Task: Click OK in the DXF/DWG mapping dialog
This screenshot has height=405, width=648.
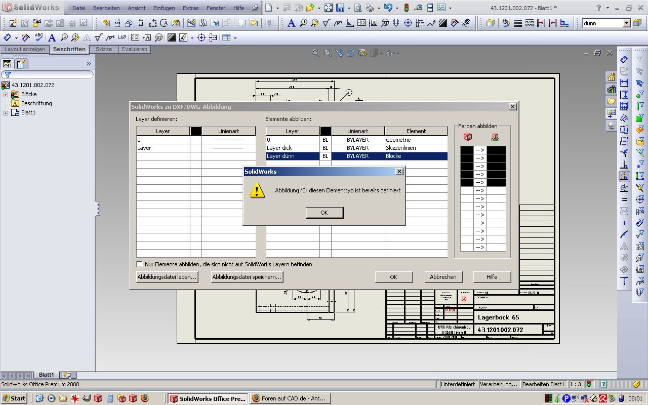Action: click(393, 277)
